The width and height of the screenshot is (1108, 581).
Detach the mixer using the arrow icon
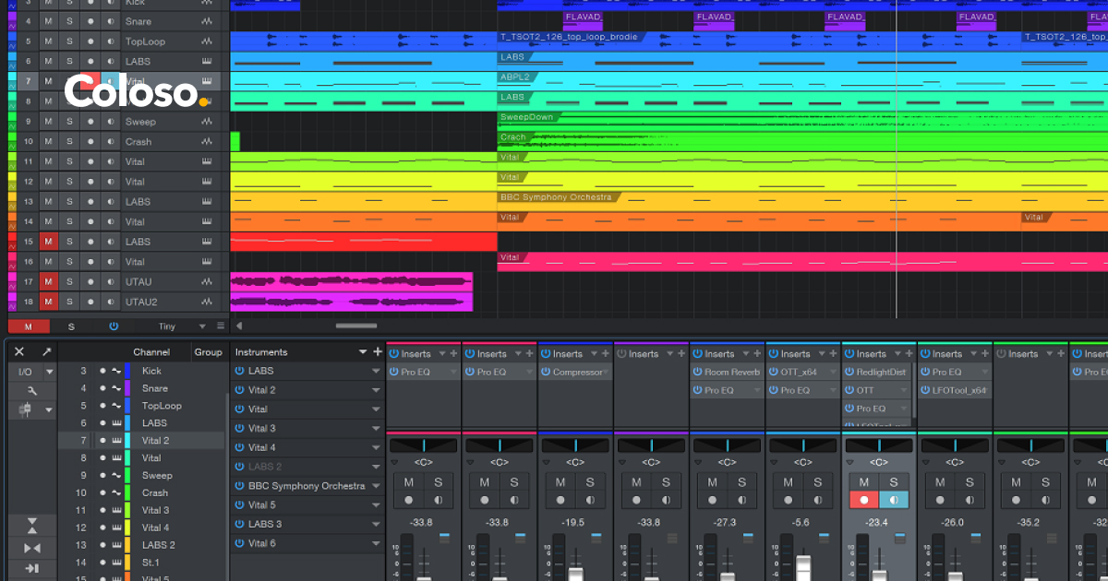46,352
